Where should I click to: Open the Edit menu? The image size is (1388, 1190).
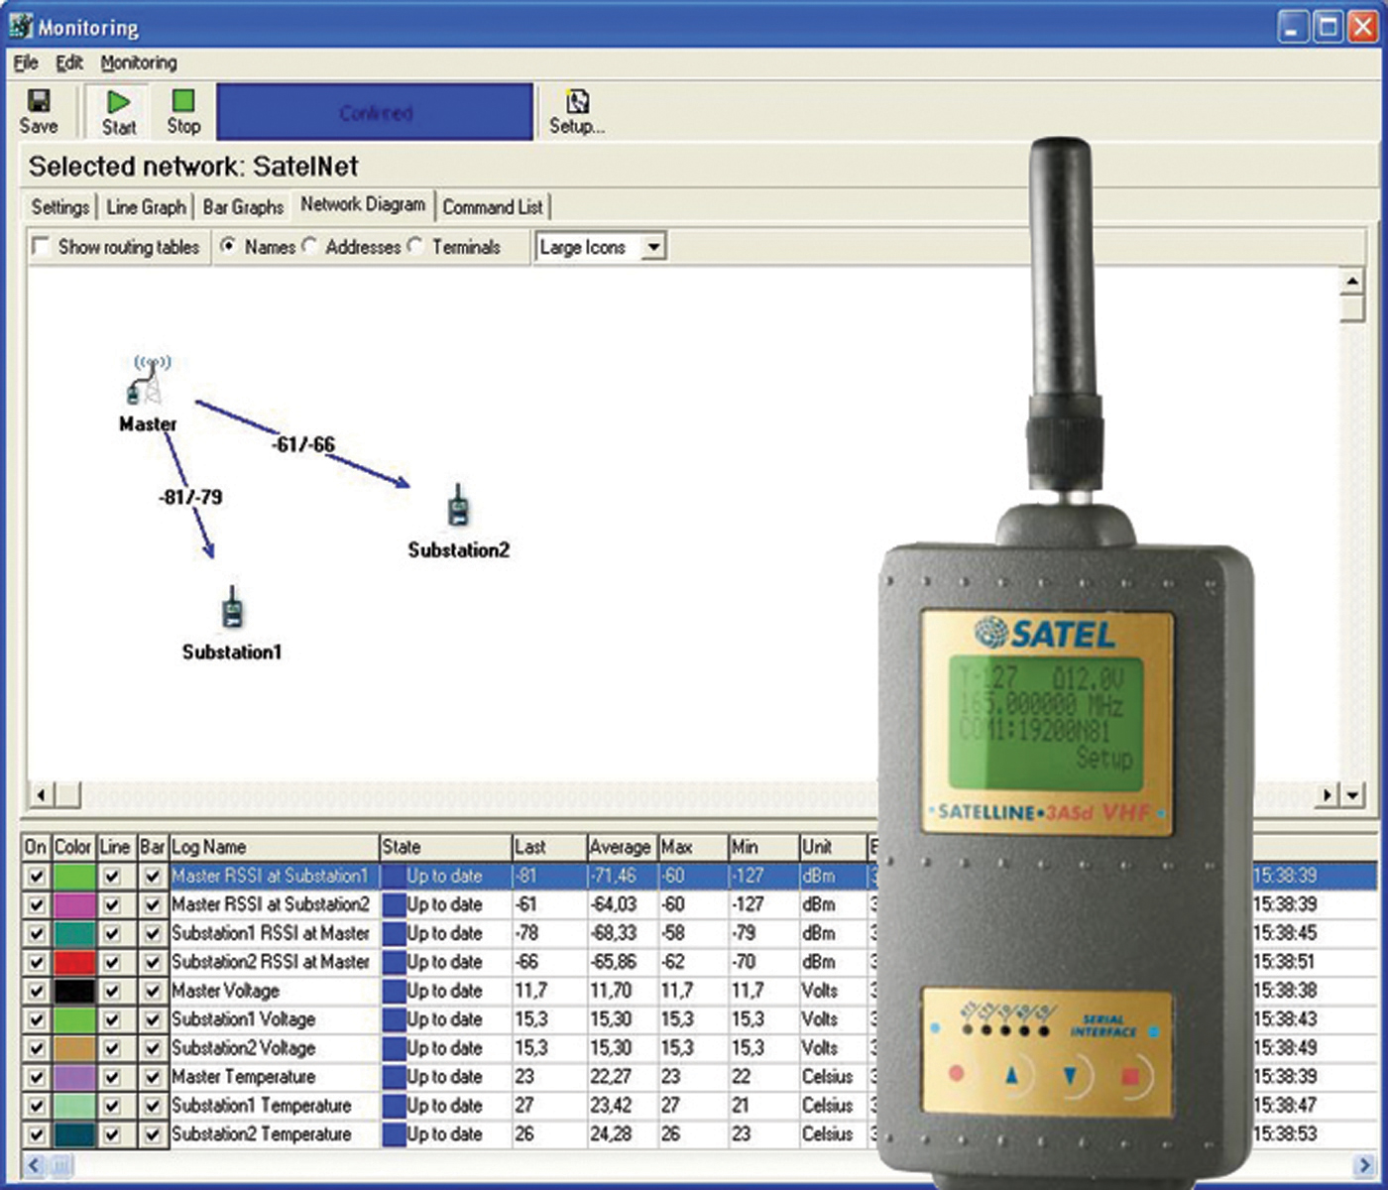click(x=69, y=62)
